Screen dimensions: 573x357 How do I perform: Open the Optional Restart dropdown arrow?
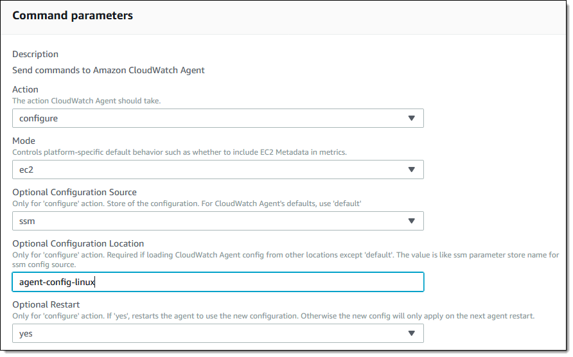[x=411, y=333]
